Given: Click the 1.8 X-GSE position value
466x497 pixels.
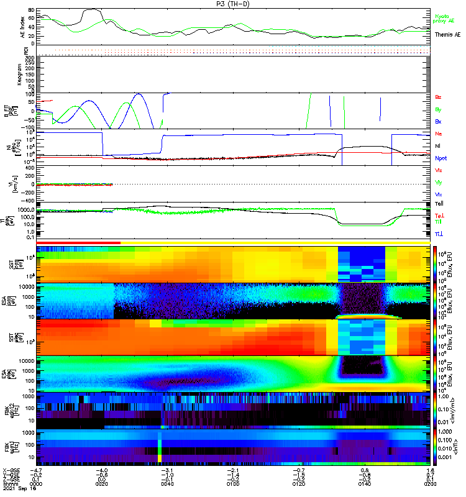Looking at the screenshot, I should (430, 471).
